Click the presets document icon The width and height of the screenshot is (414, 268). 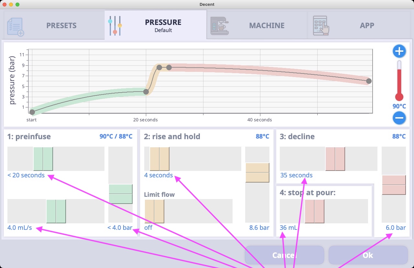[16, 27]
